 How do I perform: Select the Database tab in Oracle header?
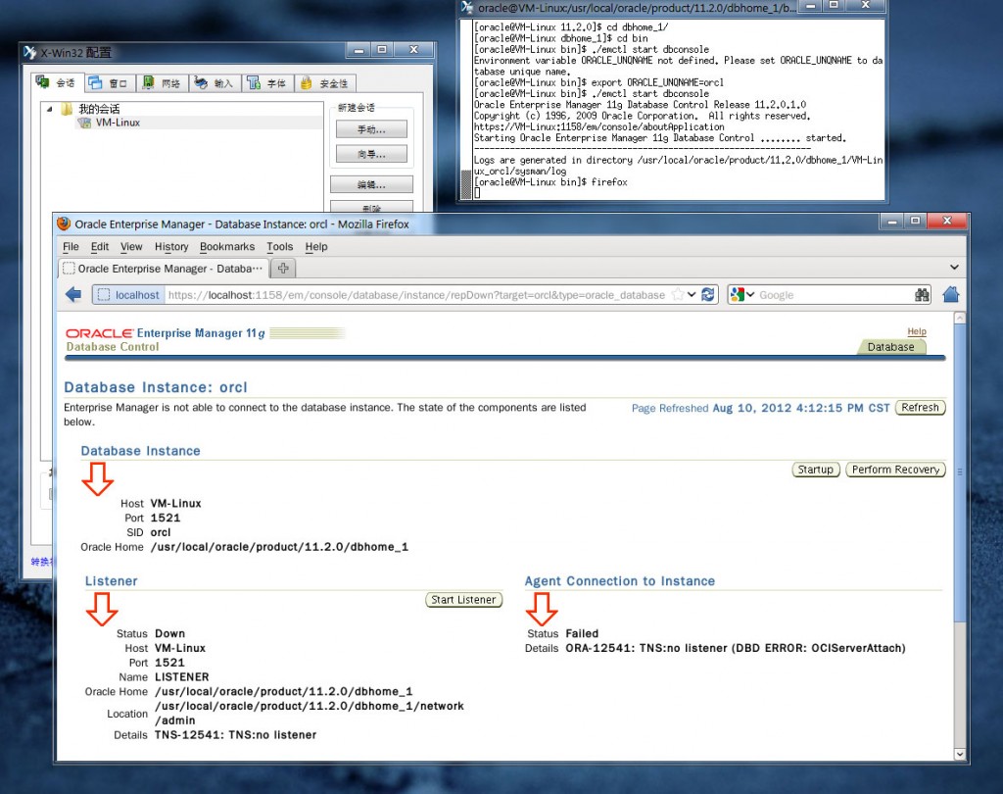click(890, 346)
